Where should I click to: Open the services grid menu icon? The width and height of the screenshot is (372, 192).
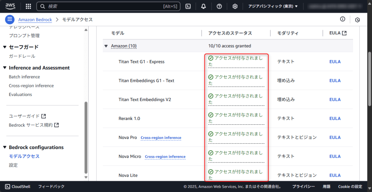point(28,7)
